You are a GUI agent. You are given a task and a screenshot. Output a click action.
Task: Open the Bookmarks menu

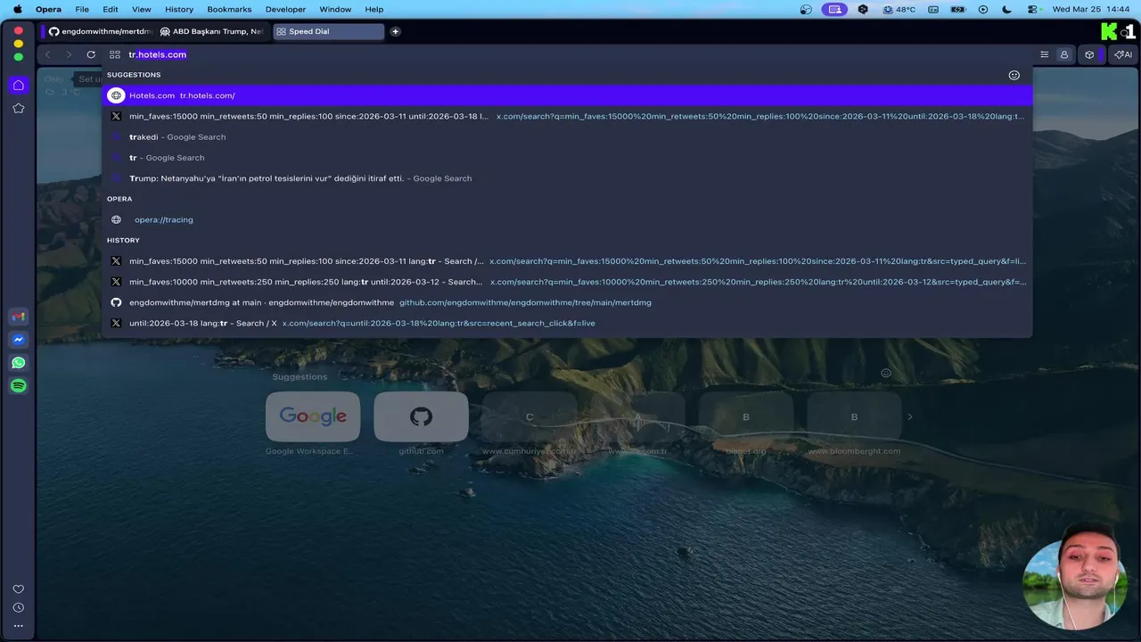pos(229,9)
